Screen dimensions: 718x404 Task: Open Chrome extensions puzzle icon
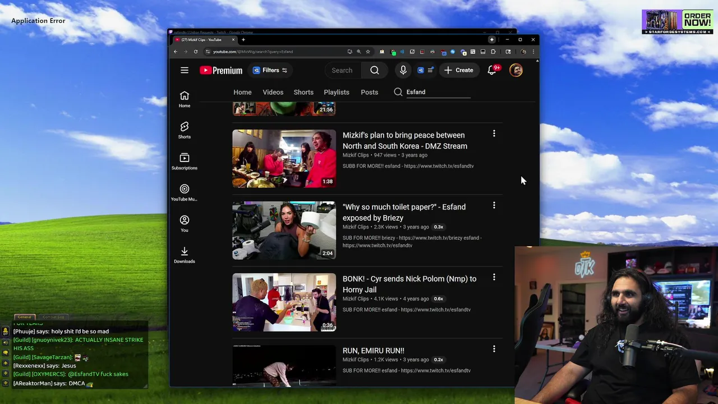[493, 52]
